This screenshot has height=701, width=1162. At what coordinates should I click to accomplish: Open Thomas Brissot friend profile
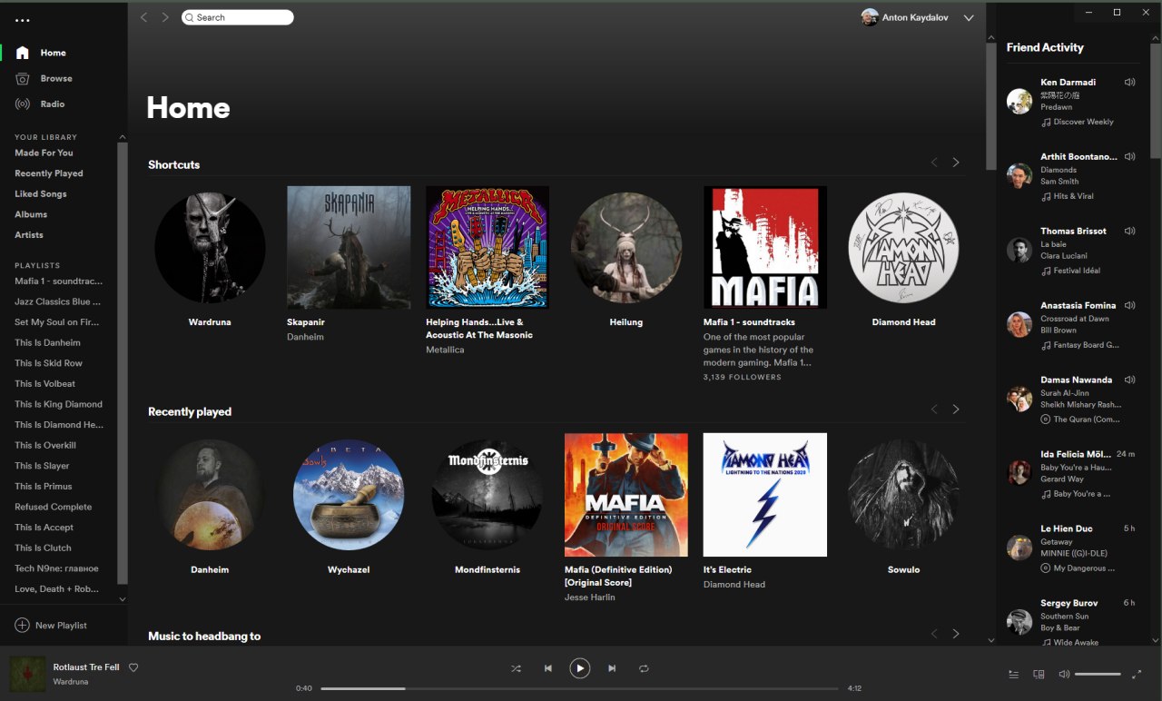pyautogui.click(x=1073, y=231)
